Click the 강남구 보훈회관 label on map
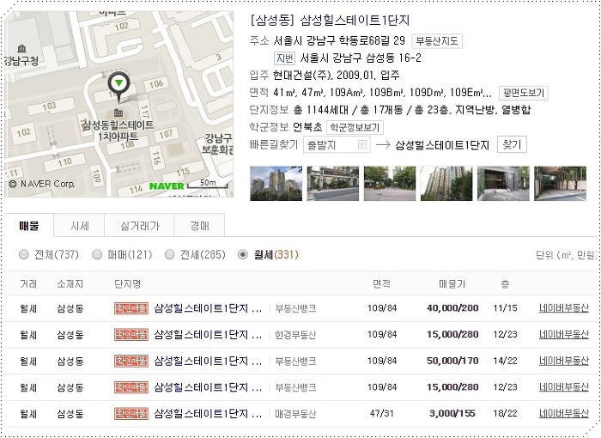Viewport: 601px width, 438px height. click(218, 143)
